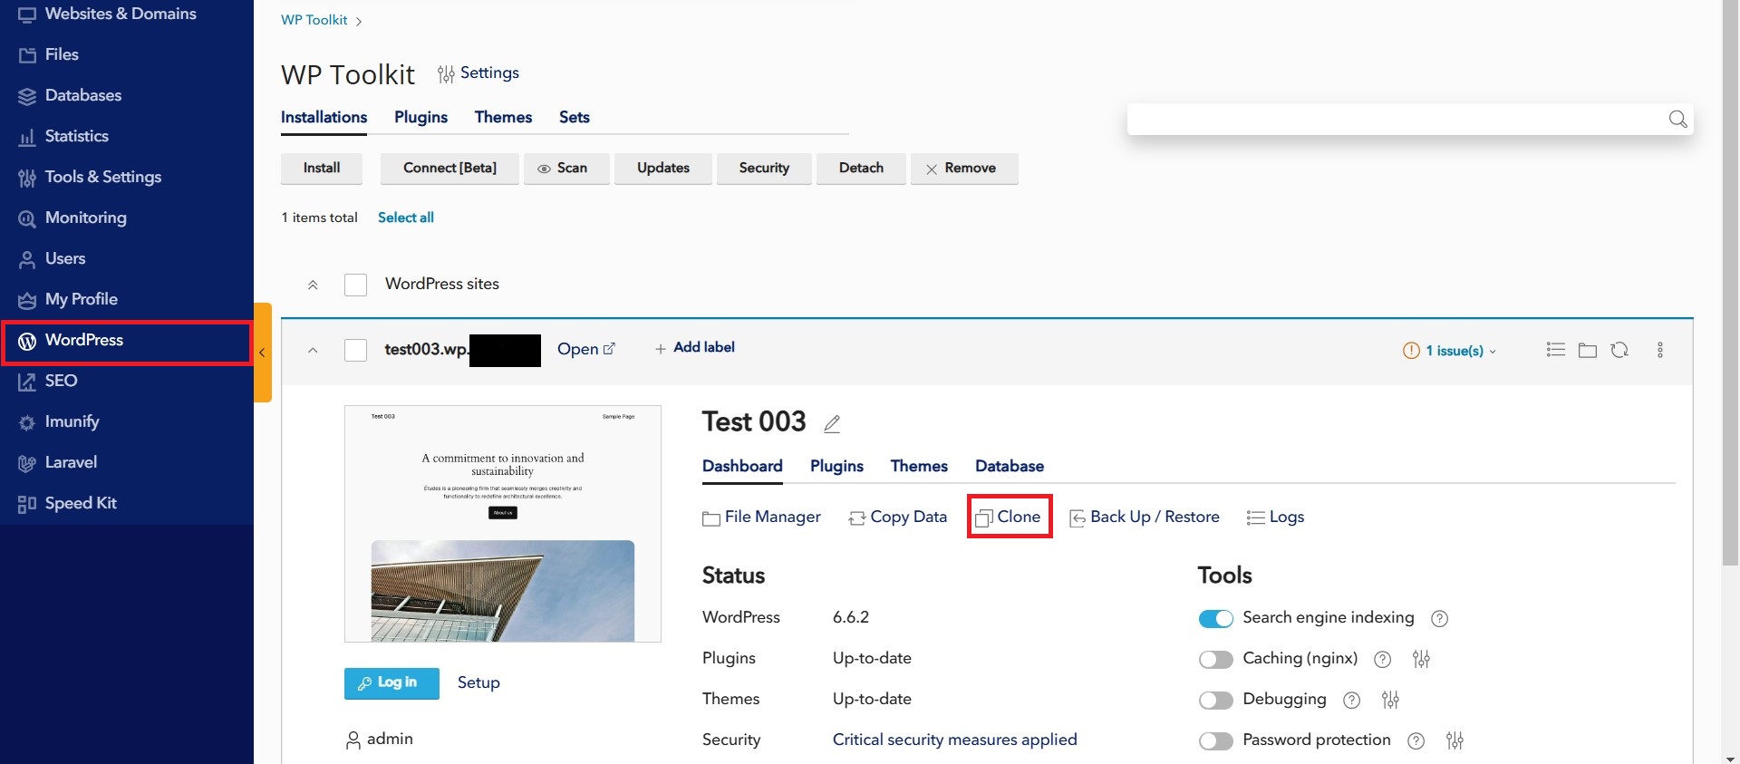This screenshot has width=1740, height=764.
Task: Open Caching (nginx) settings sliders icon
Action: tap(1421, 660)
